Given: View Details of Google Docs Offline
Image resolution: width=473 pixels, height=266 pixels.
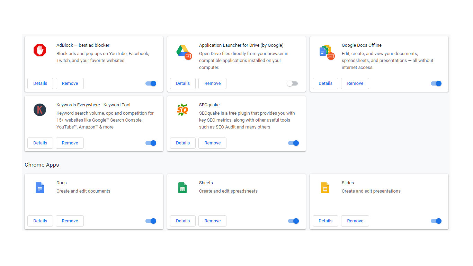Looking at the screenshot, I should coord(325,83).
